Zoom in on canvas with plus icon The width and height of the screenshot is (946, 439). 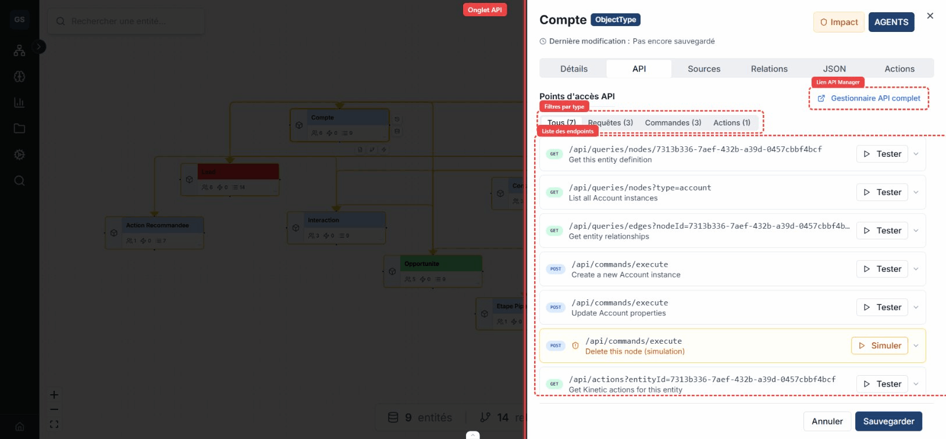click(x=54, y=395)
